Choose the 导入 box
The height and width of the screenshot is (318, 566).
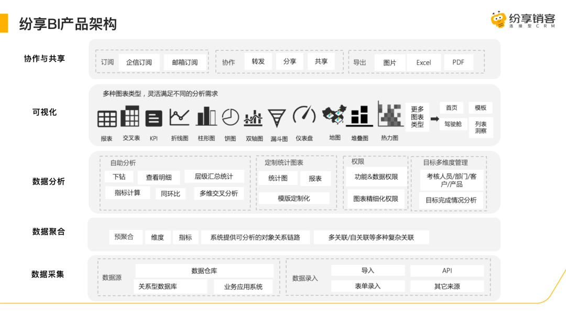click(368, 270)
